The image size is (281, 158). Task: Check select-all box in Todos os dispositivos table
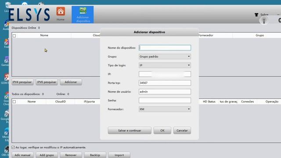click(14, 101)
